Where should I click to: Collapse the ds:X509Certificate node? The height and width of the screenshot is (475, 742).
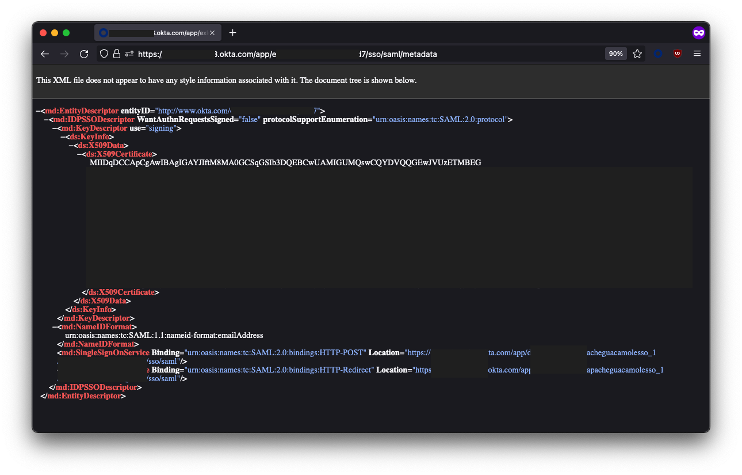click(x=79, y=154)
